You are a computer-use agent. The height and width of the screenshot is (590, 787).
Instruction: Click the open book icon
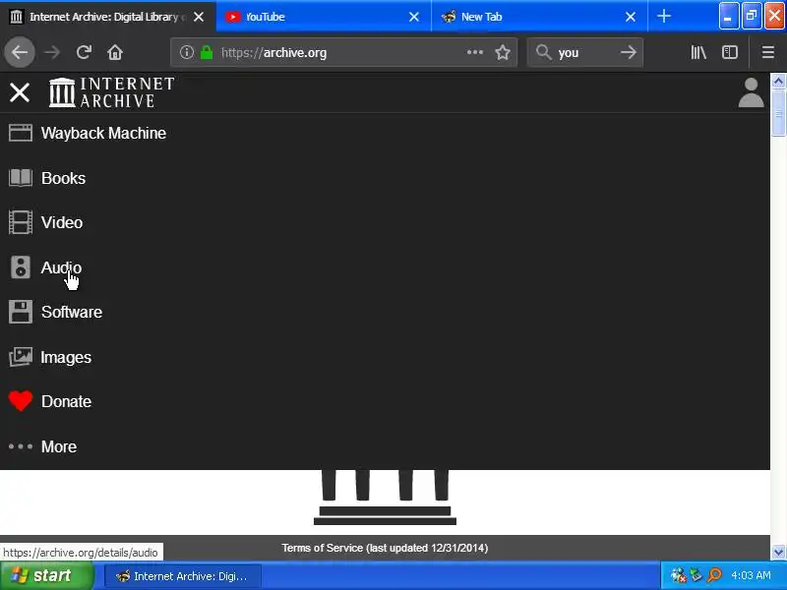21,178
